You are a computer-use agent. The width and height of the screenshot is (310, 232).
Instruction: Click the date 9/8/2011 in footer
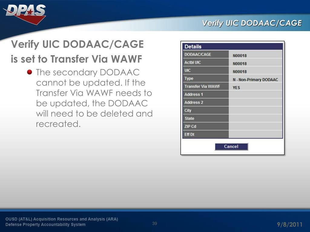click(290, 224)
